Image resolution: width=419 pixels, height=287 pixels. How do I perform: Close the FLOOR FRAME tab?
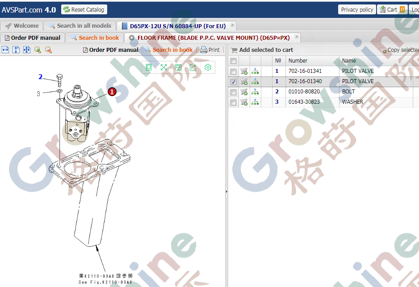tap(297, 36)
